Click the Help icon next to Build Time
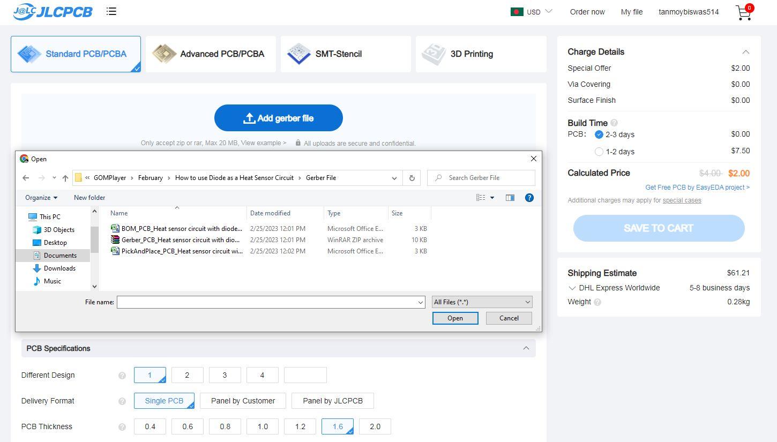This screenshot has height=442, width=777. coord(614,123)
